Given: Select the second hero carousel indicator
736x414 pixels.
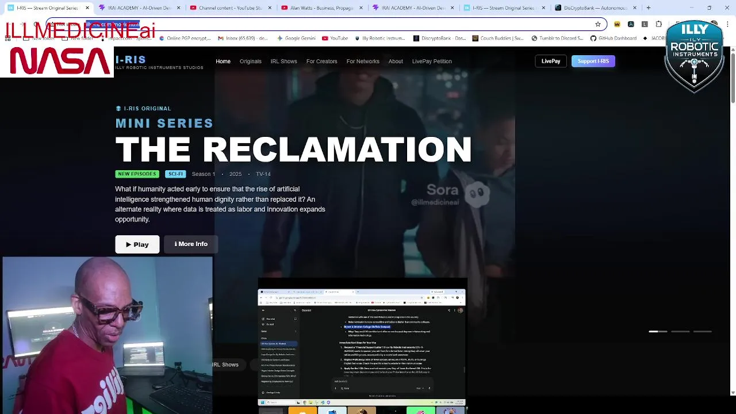Looking at the screenshot, I should 680,332.
